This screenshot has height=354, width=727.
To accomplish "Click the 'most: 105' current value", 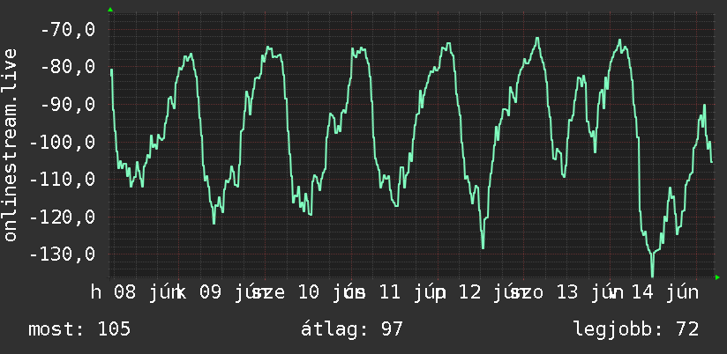I will click(x=79, y=329).
